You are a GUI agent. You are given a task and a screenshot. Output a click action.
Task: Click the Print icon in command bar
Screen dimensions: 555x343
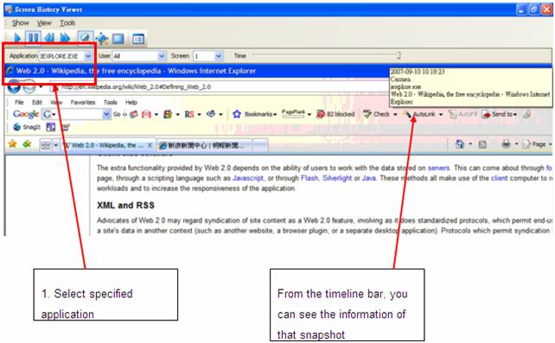(506, 144)
